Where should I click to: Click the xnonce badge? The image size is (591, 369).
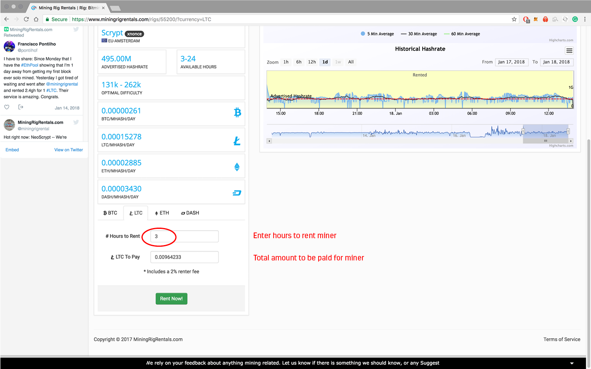(x=134, y=34)
